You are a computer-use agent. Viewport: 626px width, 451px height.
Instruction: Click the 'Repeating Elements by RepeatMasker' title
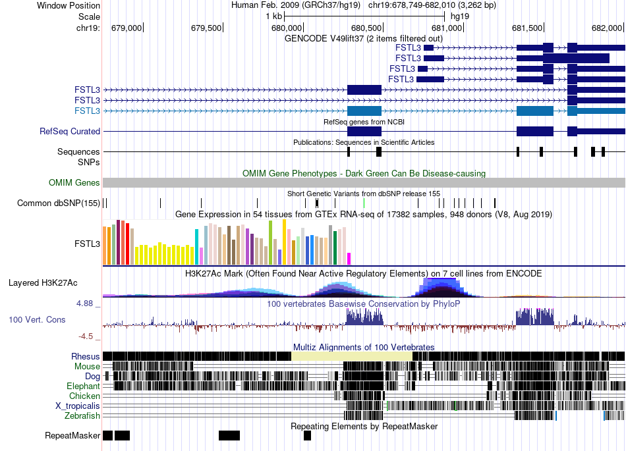[364, 426]
